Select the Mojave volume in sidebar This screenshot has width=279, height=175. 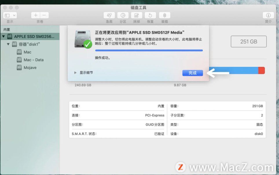pos(30,68)
